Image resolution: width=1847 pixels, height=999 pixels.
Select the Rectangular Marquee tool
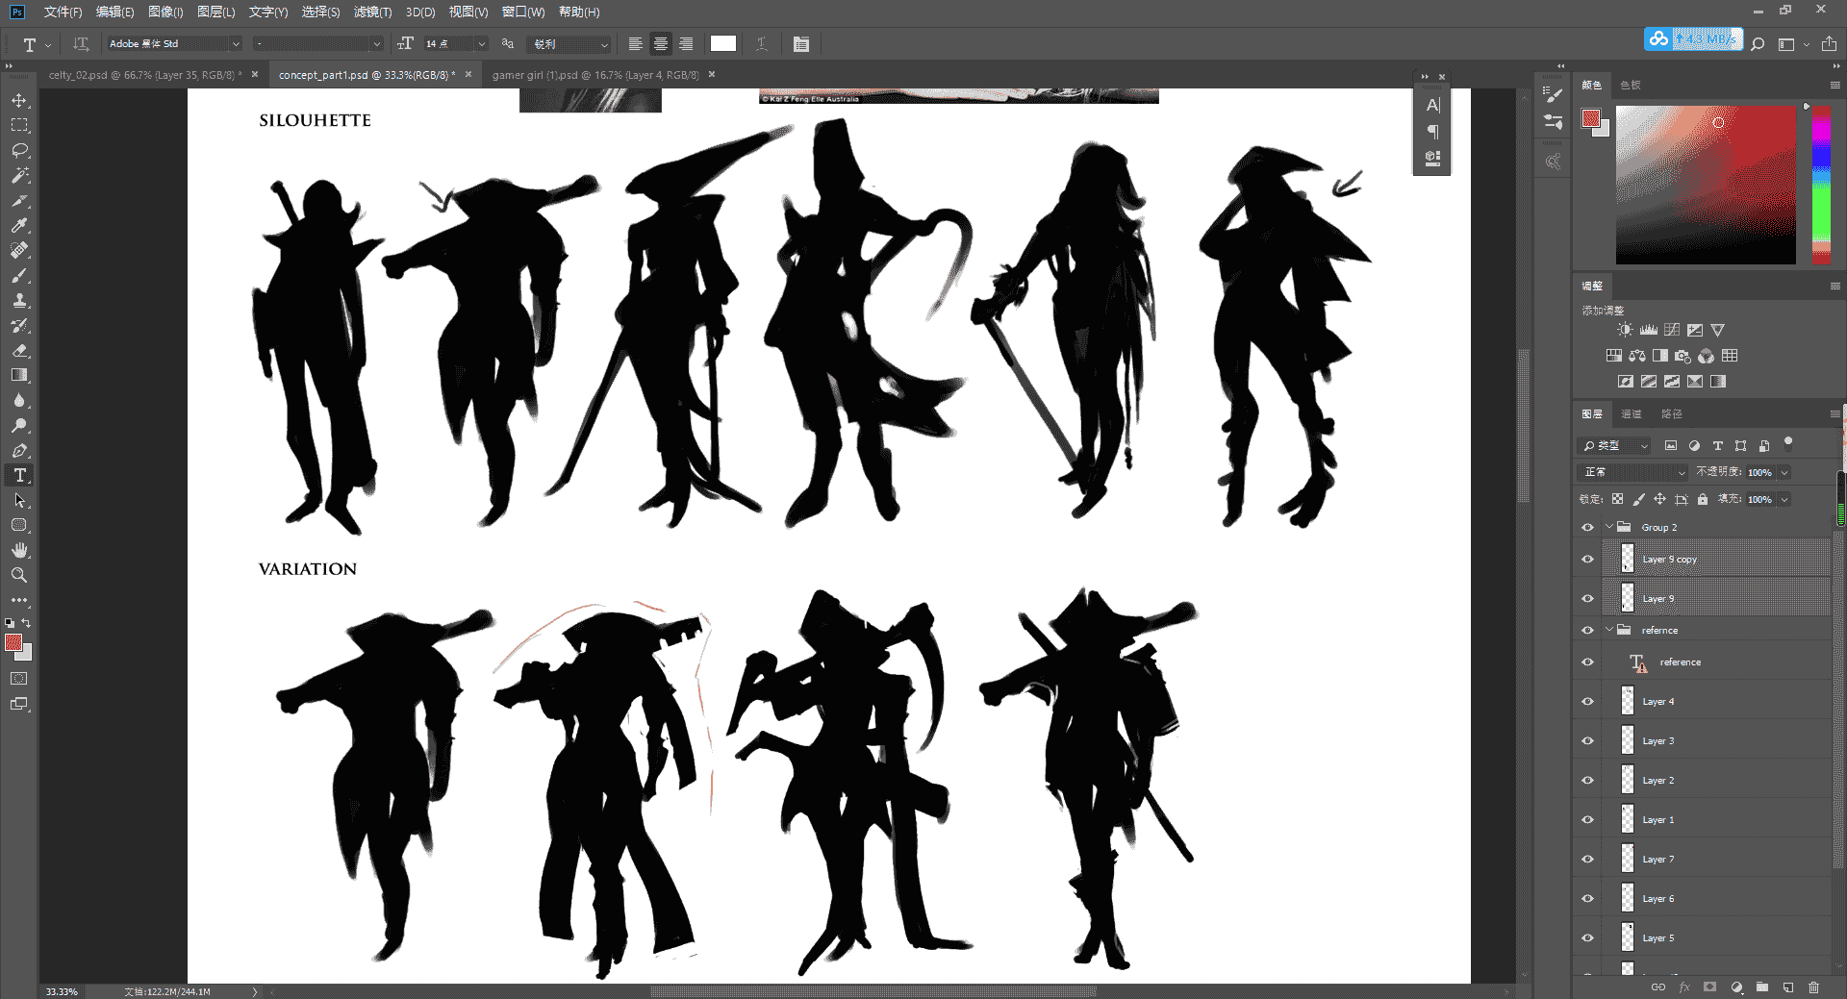19,125
